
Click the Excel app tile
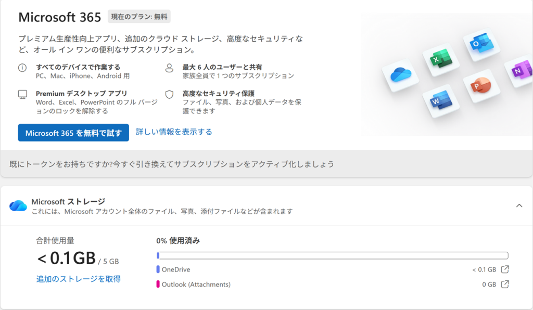tap(441, 59)
